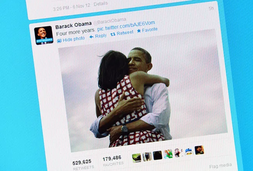Collapse the photo with Hide photo
This screenshot has height=171, width=253.
tap(74, 39)
